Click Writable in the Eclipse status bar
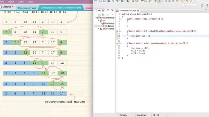The width and height of the screenshot is (209, 117). click(x=123, y=115)
